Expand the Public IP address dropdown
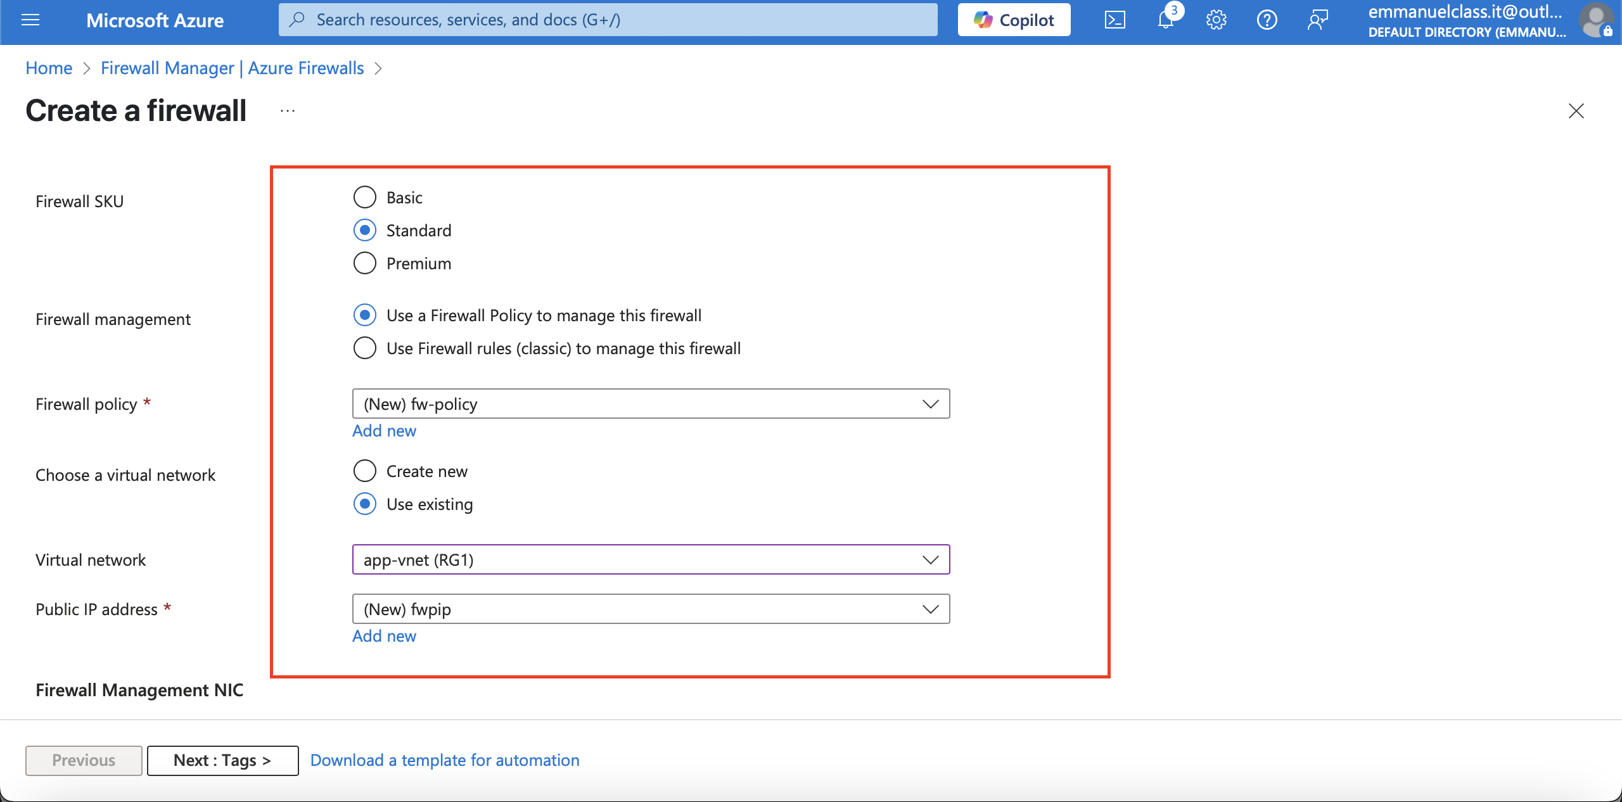 pyautogui.click(x=651, y=609)
